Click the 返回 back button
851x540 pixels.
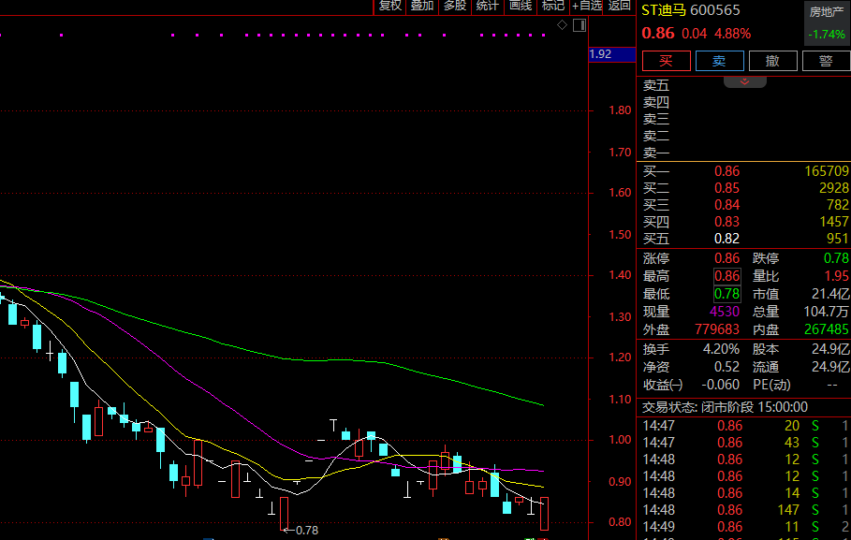tap(620, 6)
